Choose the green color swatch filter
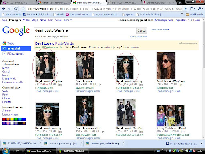Screen dimensions: 205x154 (16, 119)
